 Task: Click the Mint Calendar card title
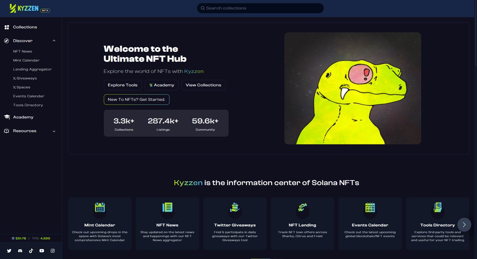[100, 225]
